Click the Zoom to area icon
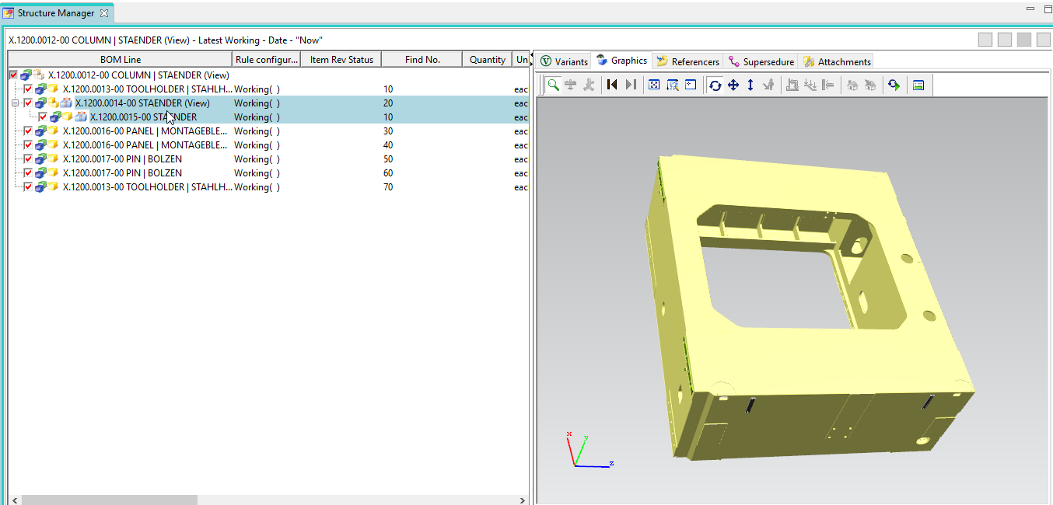1053x505 pixels. point(673,85)
